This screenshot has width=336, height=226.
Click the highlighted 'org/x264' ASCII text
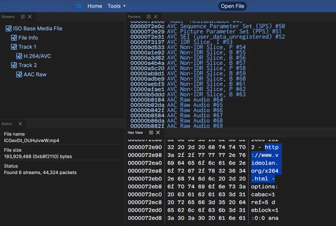265,171
